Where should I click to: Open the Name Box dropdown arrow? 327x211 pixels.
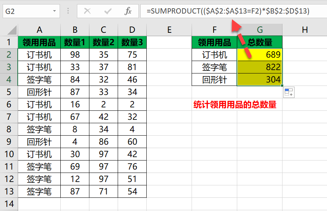54,11
